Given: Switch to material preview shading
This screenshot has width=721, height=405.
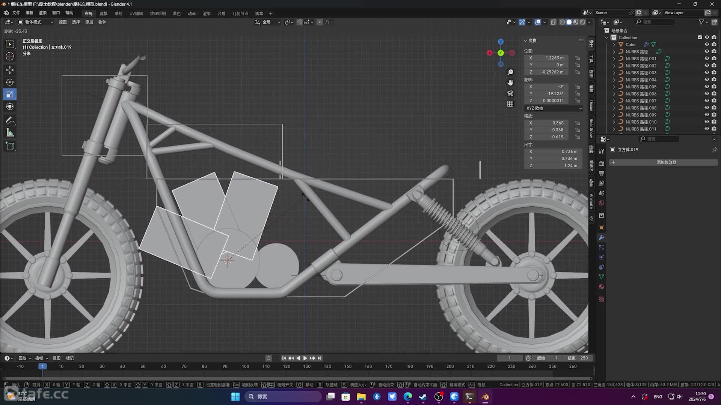Looking at the screenshot, I should tap(576, 22).
